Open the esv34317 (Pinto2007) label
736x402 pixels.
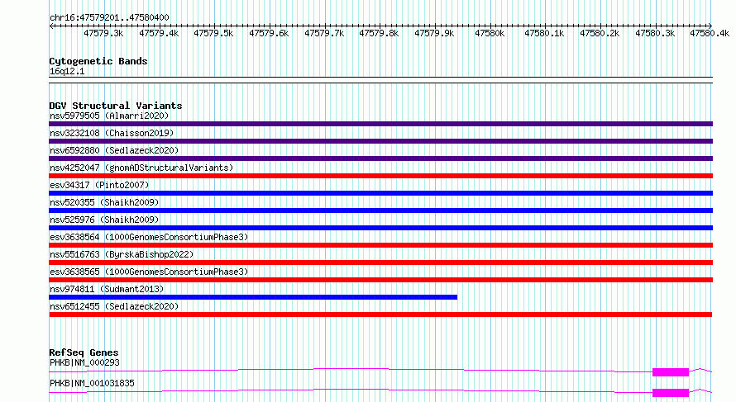point(99,185)
